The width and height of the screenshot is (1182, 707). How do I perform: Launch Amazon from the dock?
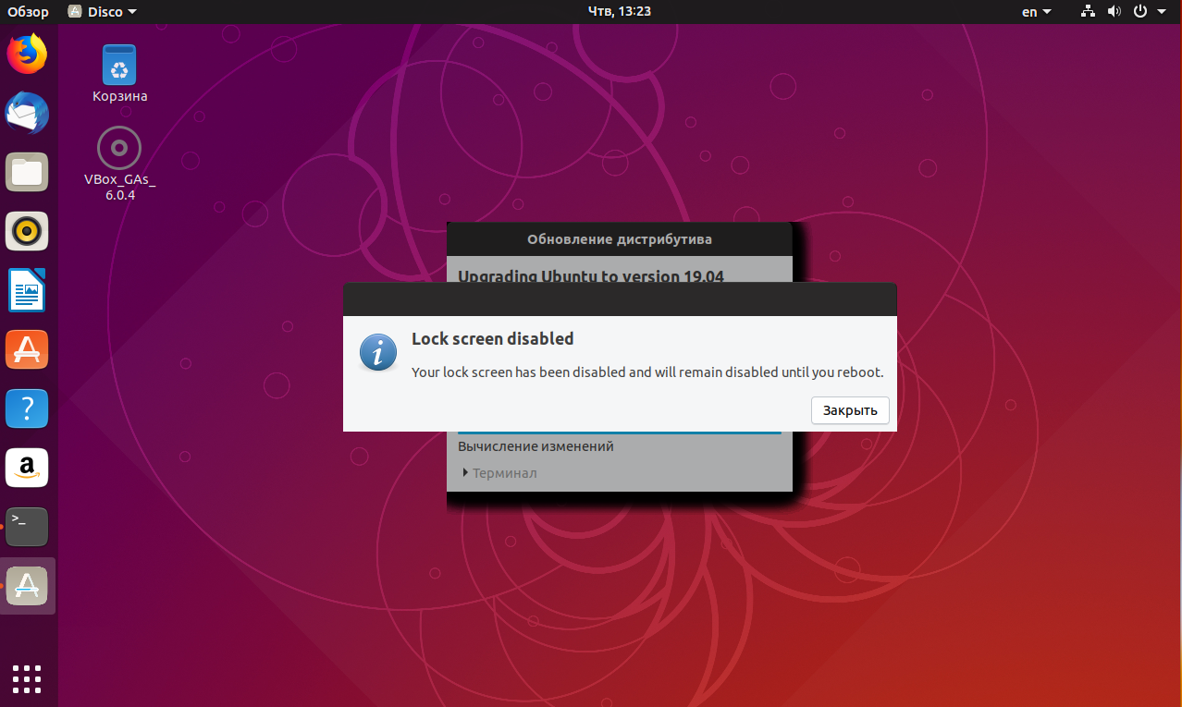[x=27, y=468]
